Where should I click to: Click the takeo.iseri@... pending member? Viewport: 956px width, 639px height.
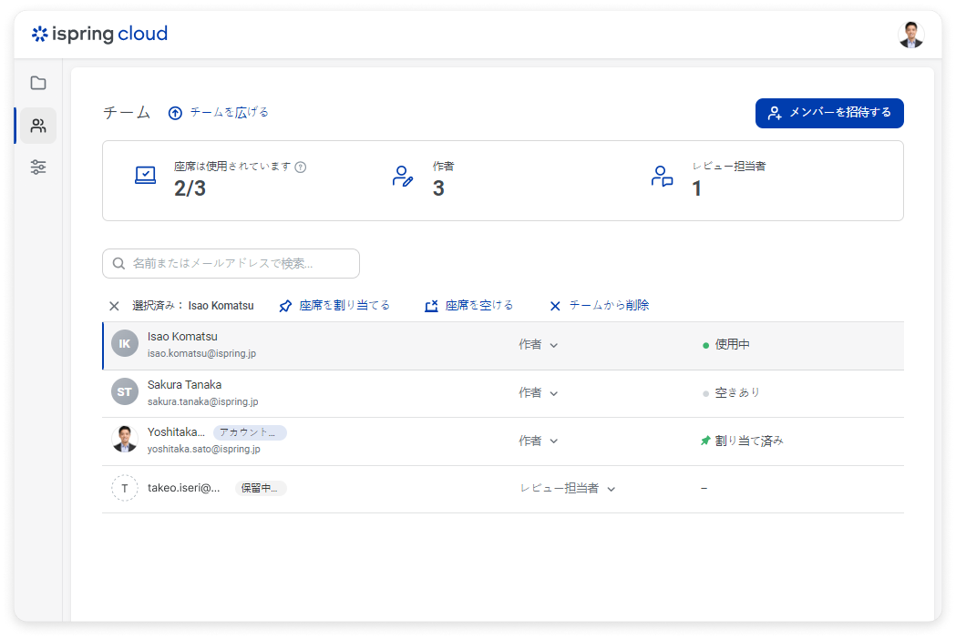point(183,488)
